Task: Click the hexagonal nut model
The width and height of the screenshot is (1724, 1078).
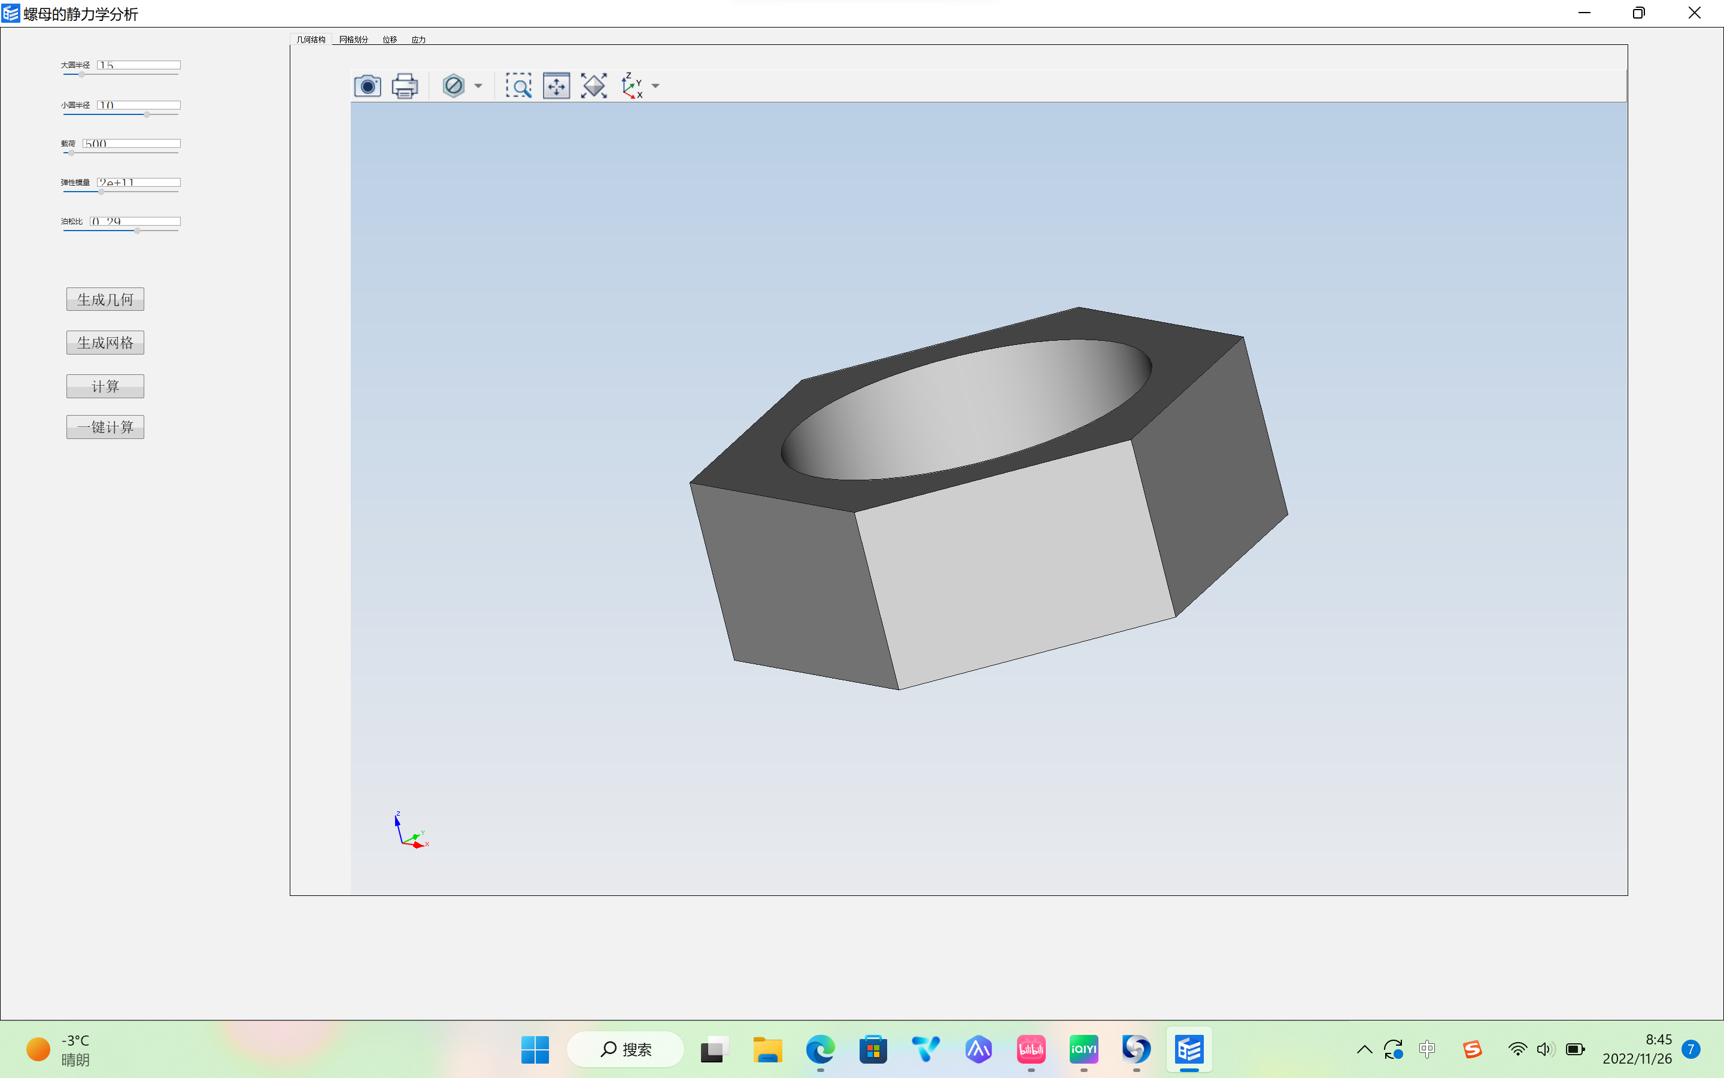Action: tap(989, 499)
